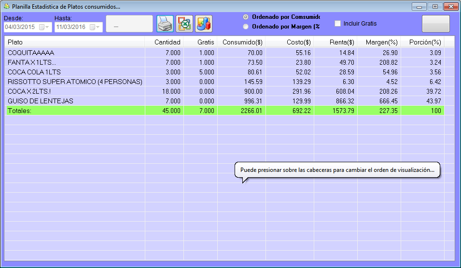Image resolution: width=461 pixels, height=268 pixels.
Task: Click the blank button with a dash
Action: (x=129, y=24)
